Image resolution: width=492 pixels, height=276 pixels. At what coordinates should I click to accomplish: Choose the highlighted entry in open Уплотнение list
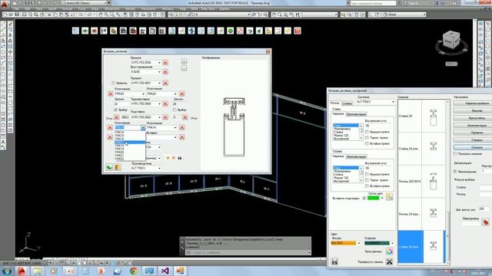[130, 143]
